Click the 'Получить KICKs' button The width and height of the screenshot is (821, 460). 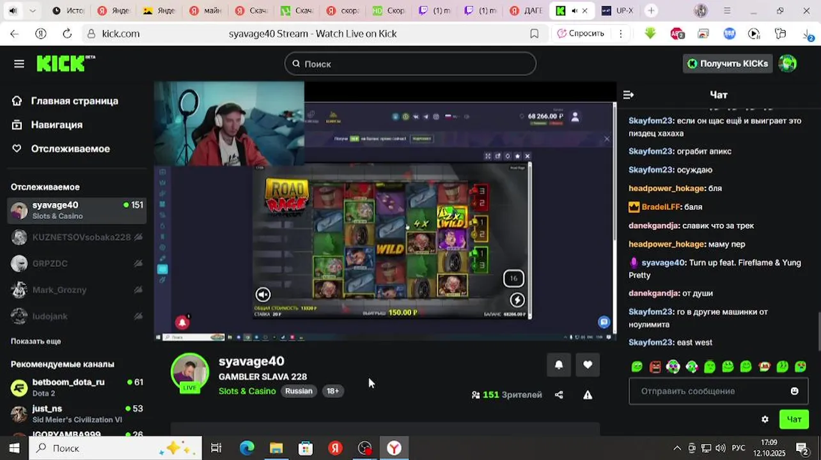(728, 64)
